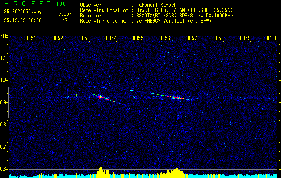Click the 0053 time marker

pos(84,38)
